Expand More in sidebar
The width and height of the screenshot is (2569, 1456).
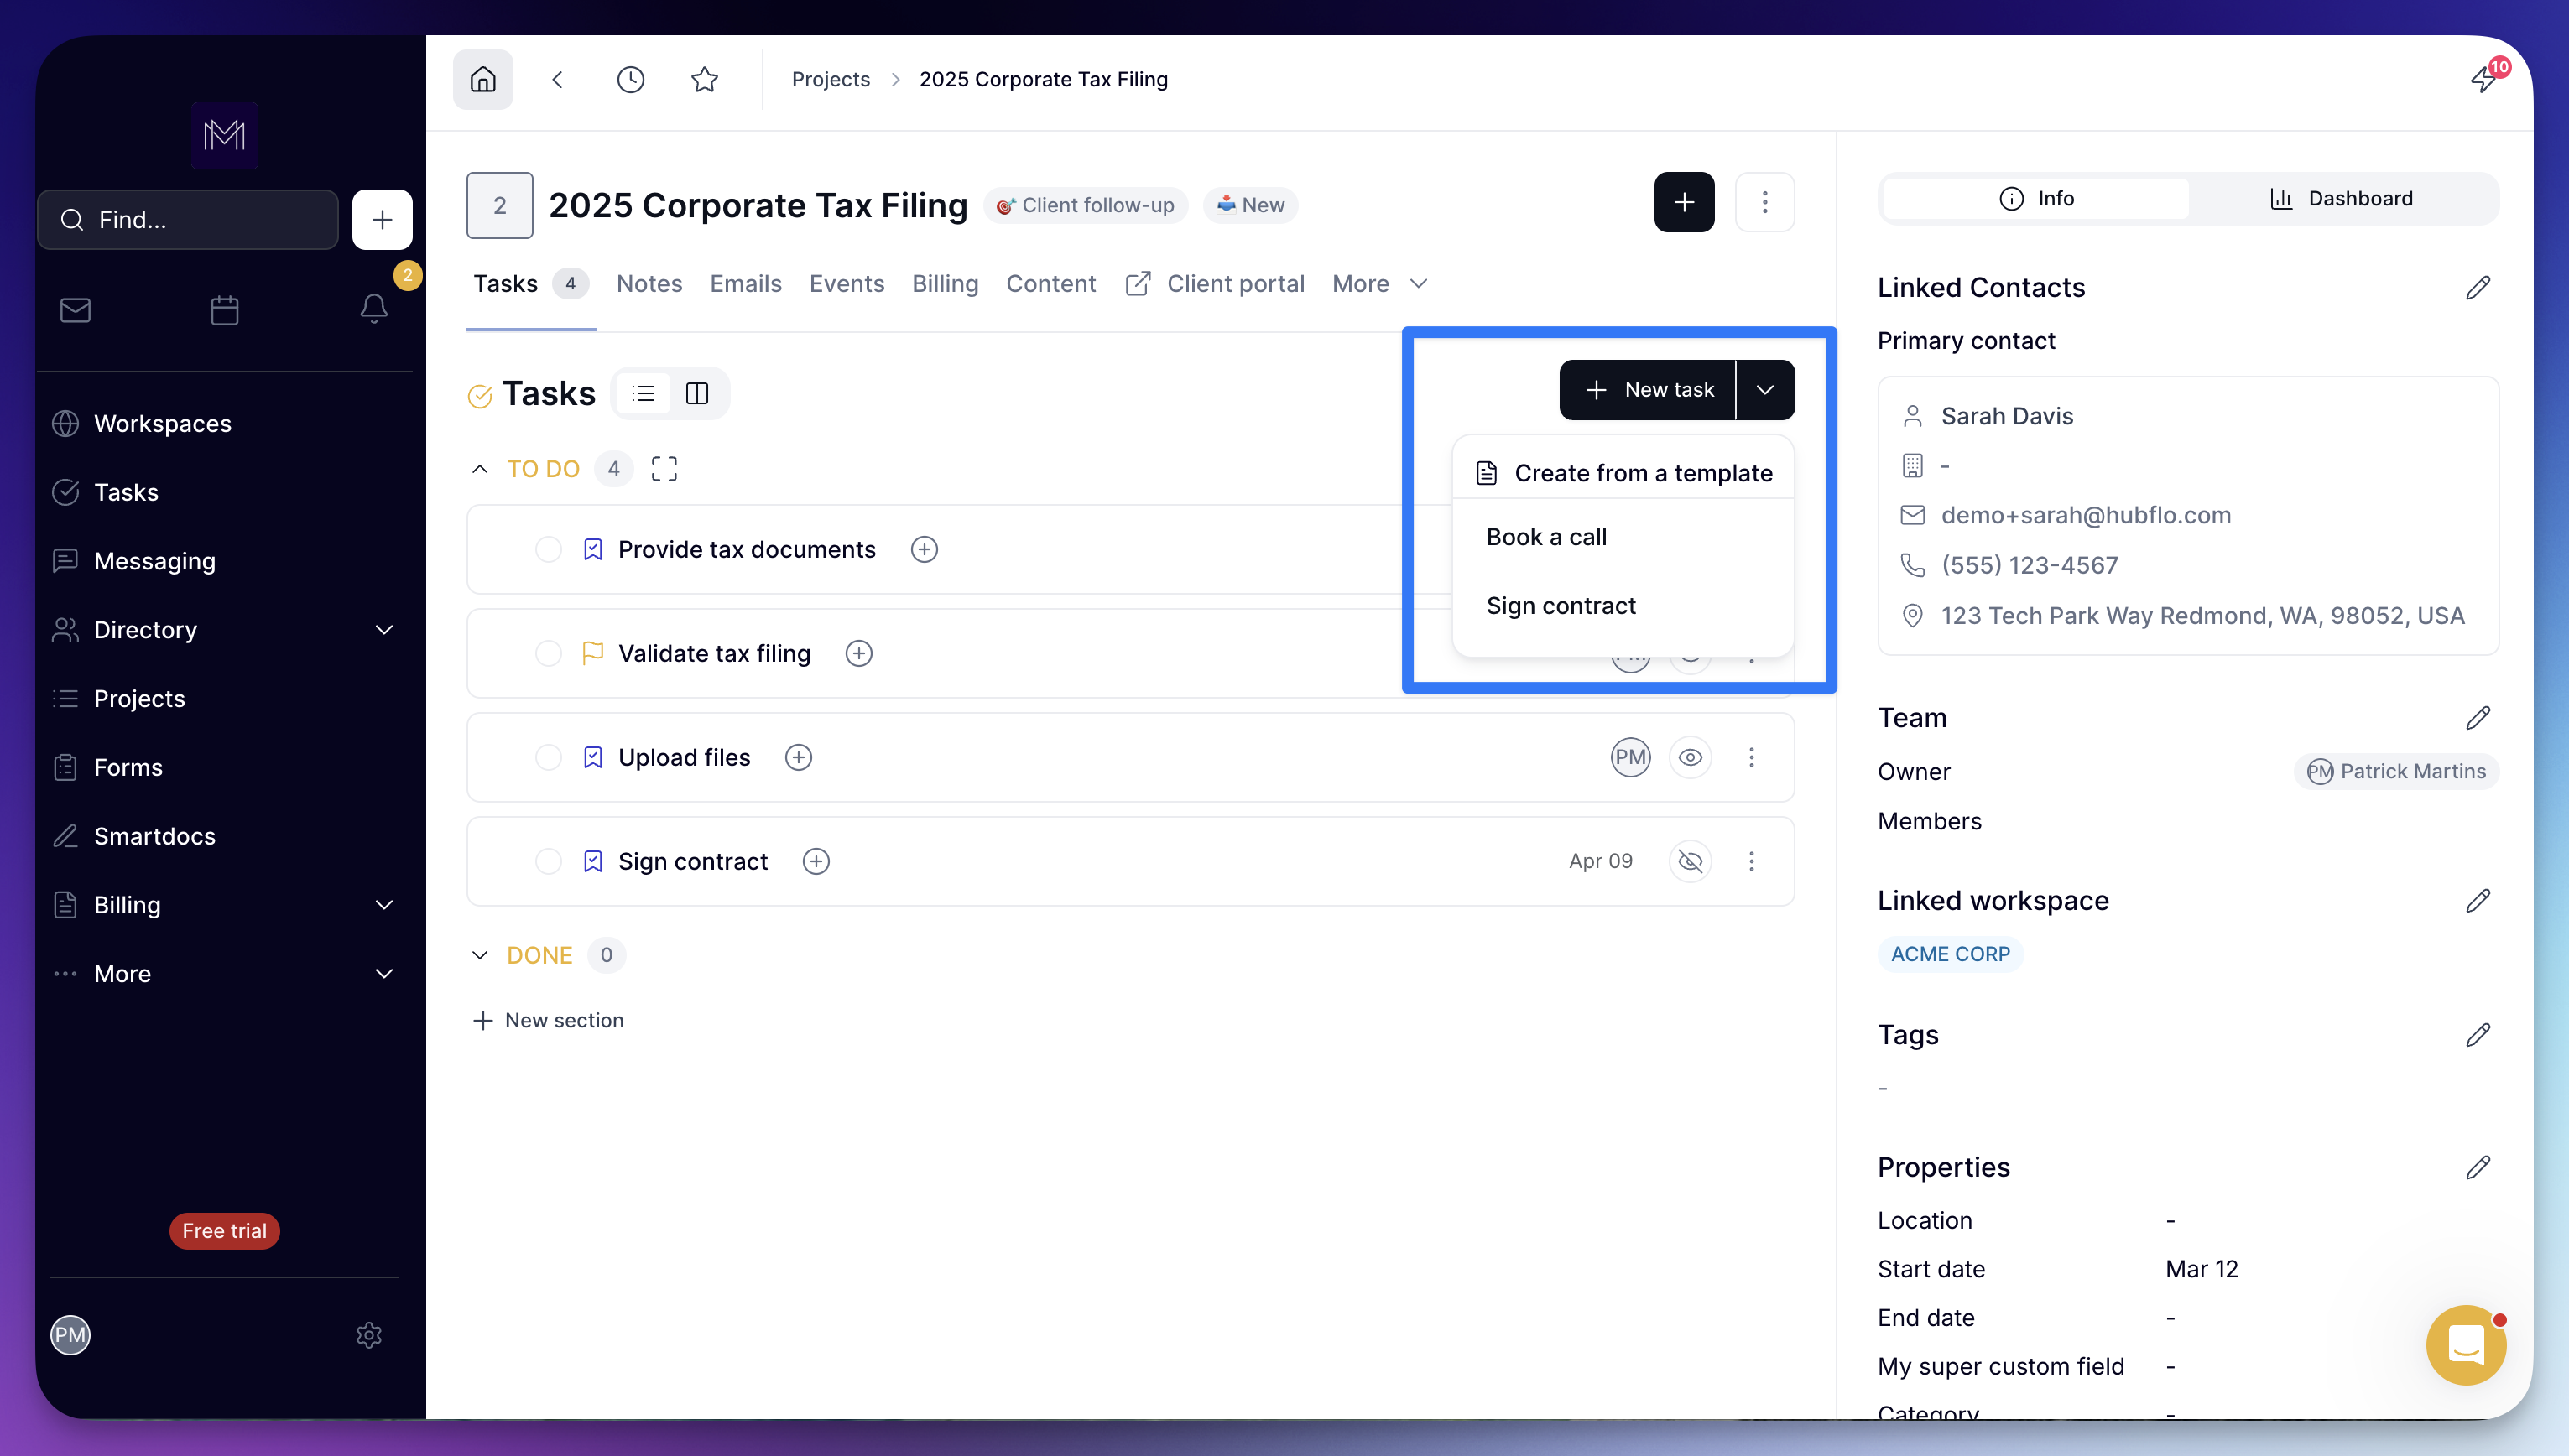tap(384, 974)
